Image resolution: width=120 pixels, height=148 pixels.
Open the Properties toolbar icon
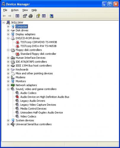(x=25, y=16)
